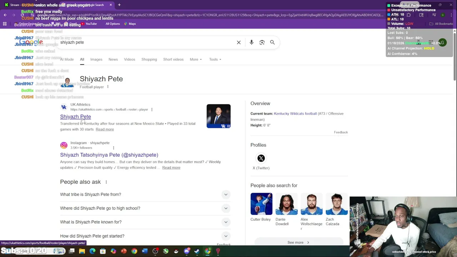
Task: Open Kentucky Wildcats football link
Action: tap(295, 114)
